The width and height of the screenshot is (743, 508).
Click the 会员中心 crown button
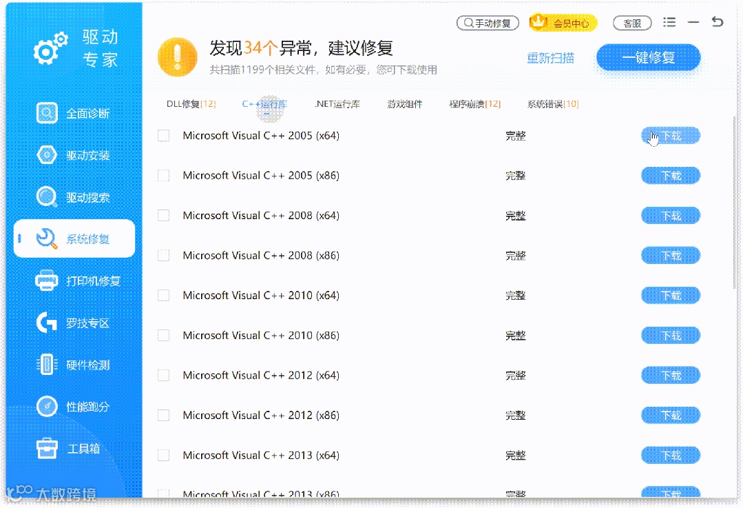coord(563,23)
